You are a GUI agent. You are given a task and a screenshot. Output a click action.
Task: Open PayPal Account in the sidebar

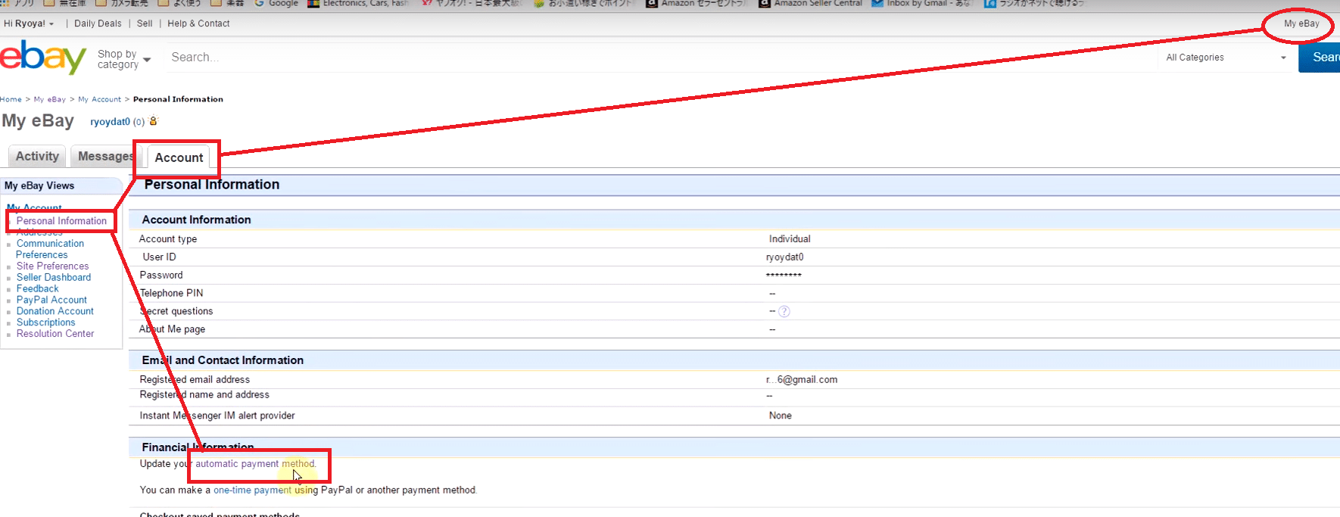point(51,300)
